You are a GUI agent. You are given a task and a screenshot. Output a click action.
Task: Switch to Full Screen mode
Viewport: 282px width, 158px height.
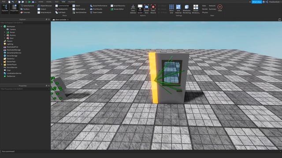pos(140,9)
